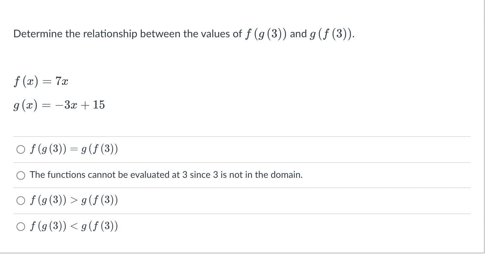
Task: Click the f(g(3)) expression in the question prompt
Action: [x=266, y=34]
